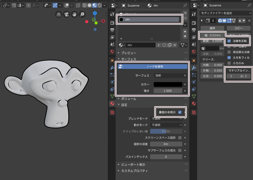Remove the modifier with X button
The width and height of the screenshot is (253, 180).
(x=249, y=20)
